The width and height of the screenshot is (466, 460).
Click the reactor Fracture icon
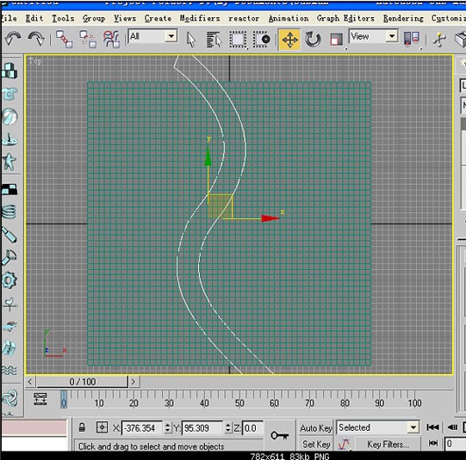[9, 347]
